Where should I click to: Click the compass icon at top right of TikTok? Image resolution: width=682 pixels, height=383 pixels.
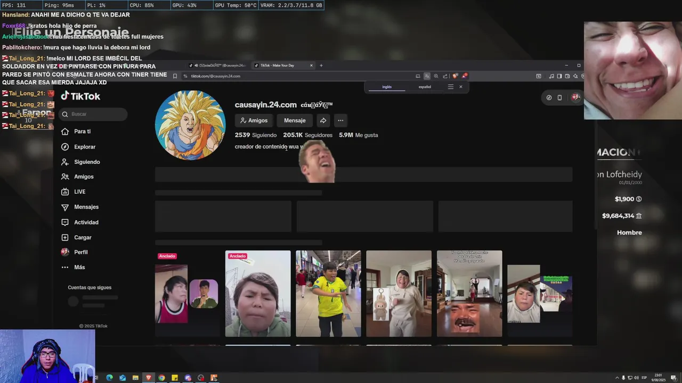pos(549,97)
